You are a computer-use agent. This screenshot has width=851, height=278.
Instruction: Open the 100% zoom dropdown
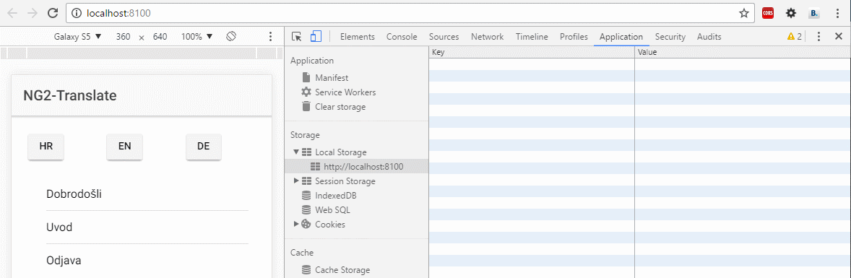(196, 37)
